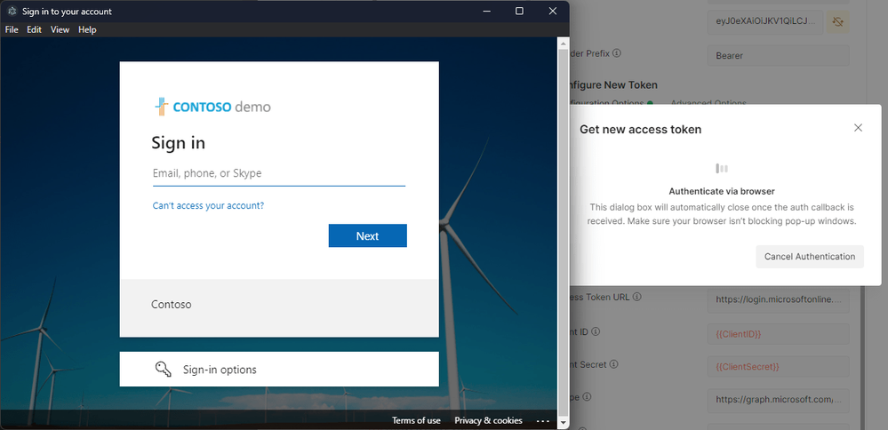Click the app icon in sign-in title bar

(12, 11)
